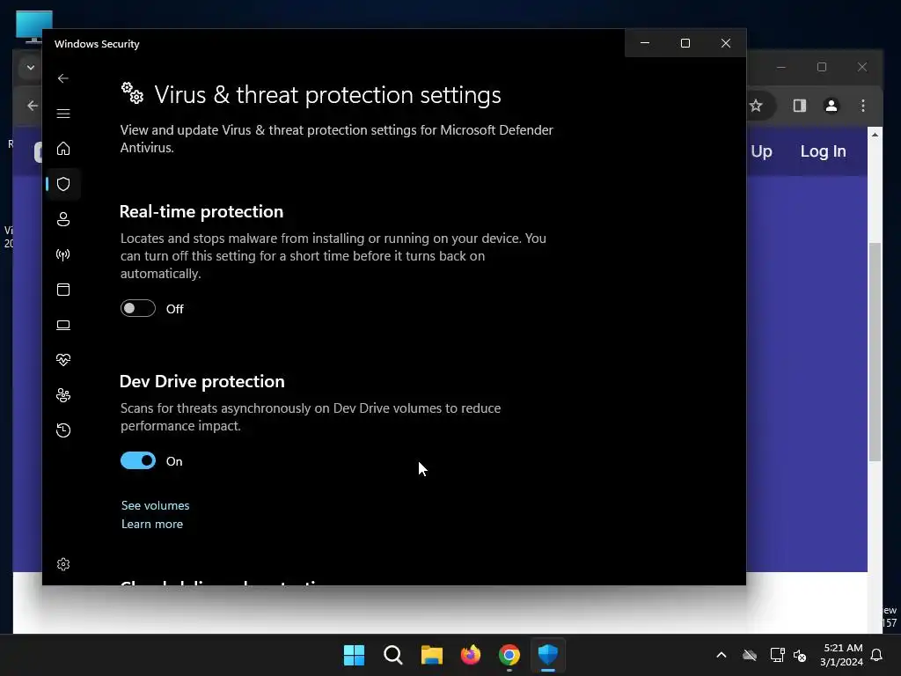Screen dimensions: 901x676
Task: Click Chrome back navigation arrow
Action: (x=33, y=106)
